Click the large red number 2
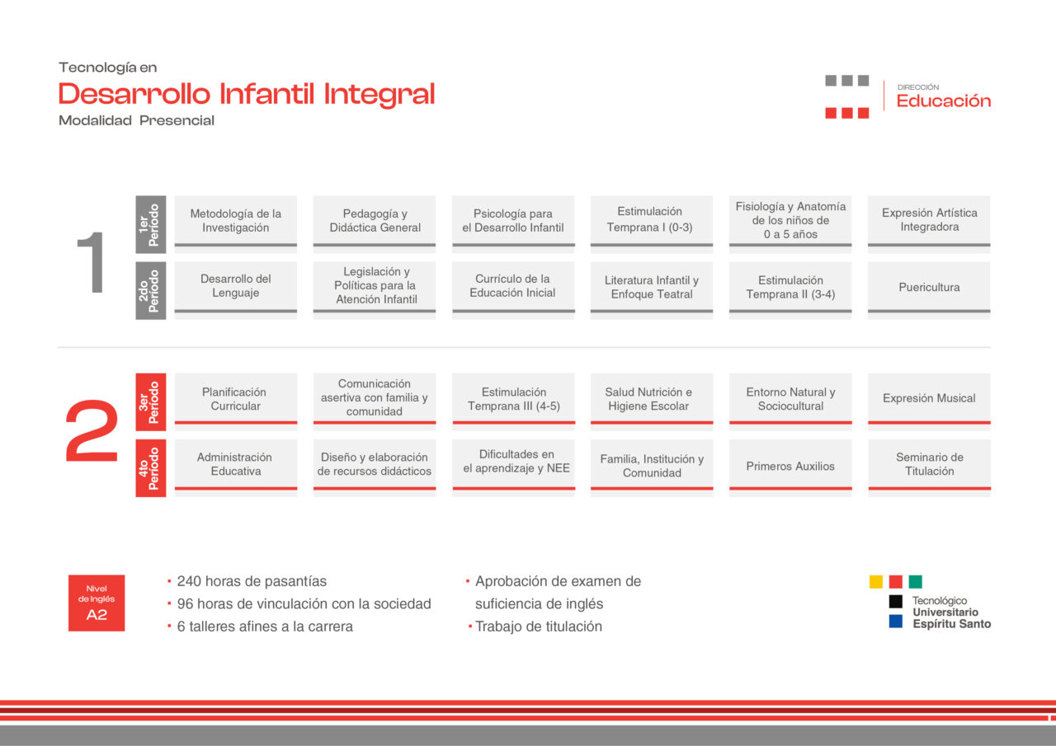The height and width of the screenshot is (746, 1056). pyautogui.click(x=92, y=431)
